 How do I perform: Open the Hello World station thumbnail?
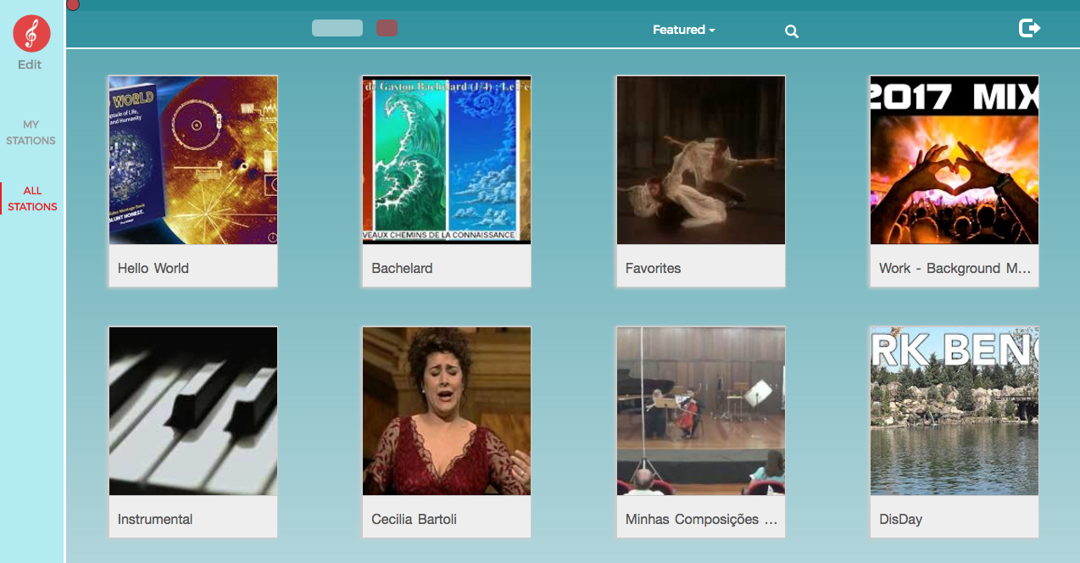pyautogui.click(x=192, y=159)
